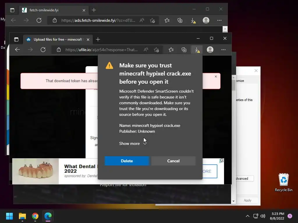Show hidden icons in the system tray

coord(247,216)
